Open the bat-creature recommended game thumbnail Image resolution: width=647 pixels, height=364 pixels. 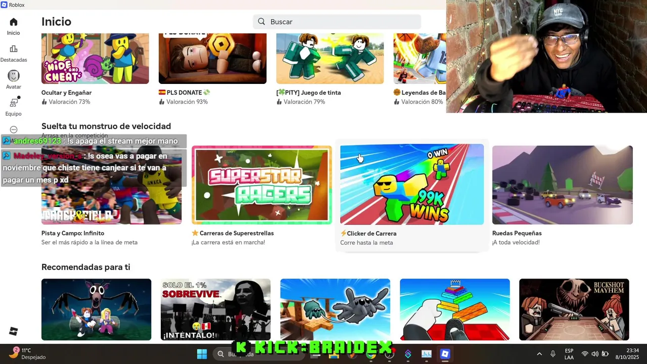click(96, 309)
